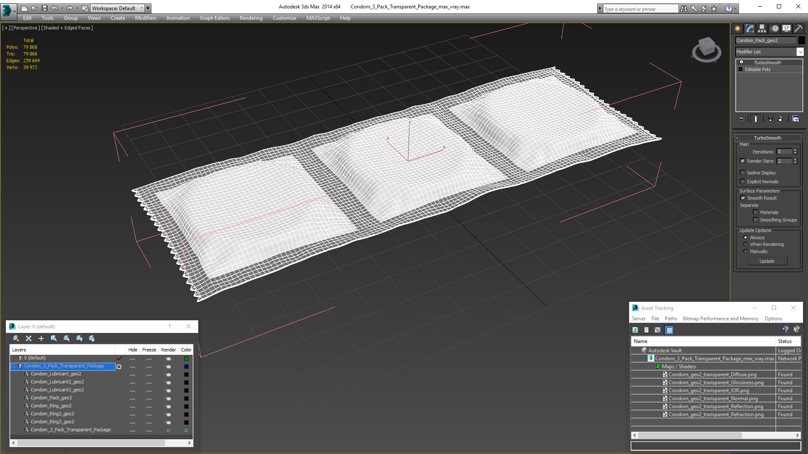Screen dimensions: 808x454
Task: Open the Rendering menu
Action: coord(251,18)
